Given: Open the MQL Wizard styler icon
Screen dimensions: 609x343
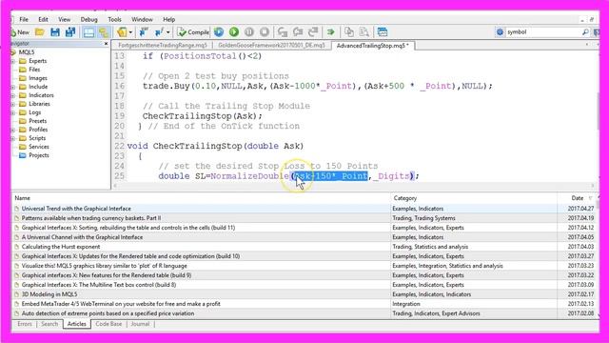Looking at the screenshot, I should [x=122, y=32].
